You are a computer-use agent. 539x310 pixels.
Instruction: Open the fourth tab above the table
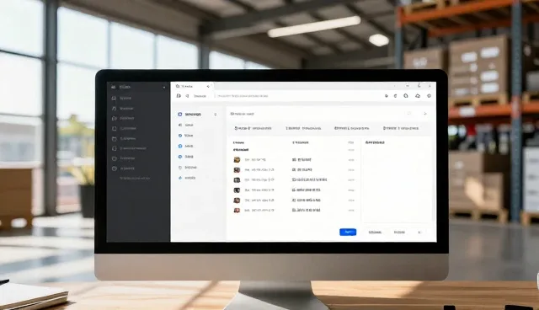click(401, 128)
